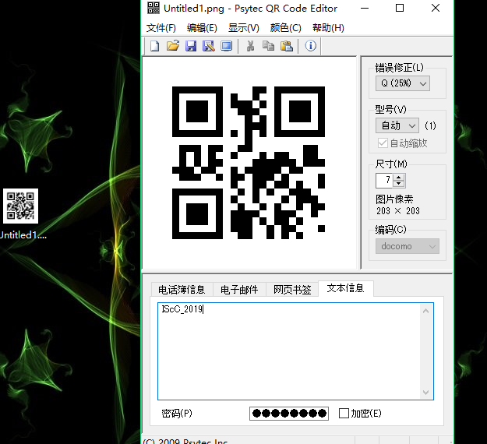Click the New file toolbar icon
Image resolution: width=487 pixels, height=444 pixels.
click(x=154, y=46)
